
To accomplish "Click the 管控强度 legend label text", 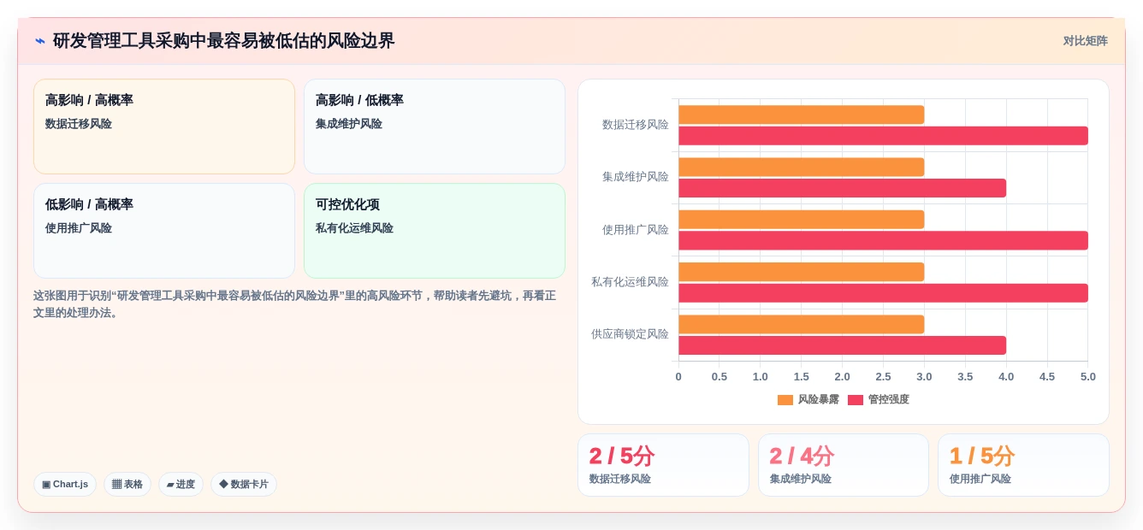I will pyautogui.click(x=889, y=400).
